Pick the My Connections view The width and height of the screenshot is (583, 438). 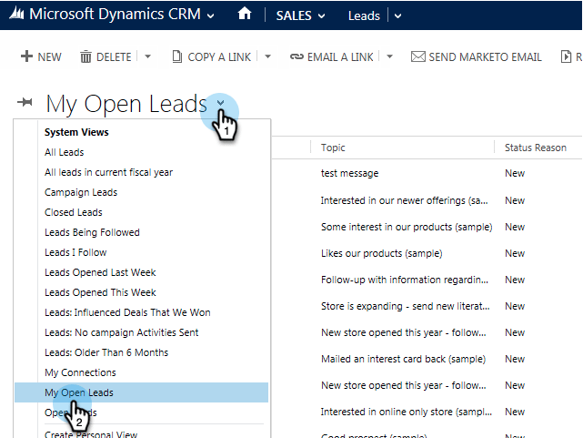tap(80, 372)
